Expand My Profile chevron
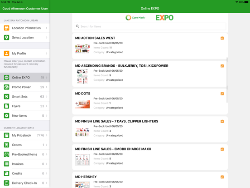250x188 pixels. 46,54
